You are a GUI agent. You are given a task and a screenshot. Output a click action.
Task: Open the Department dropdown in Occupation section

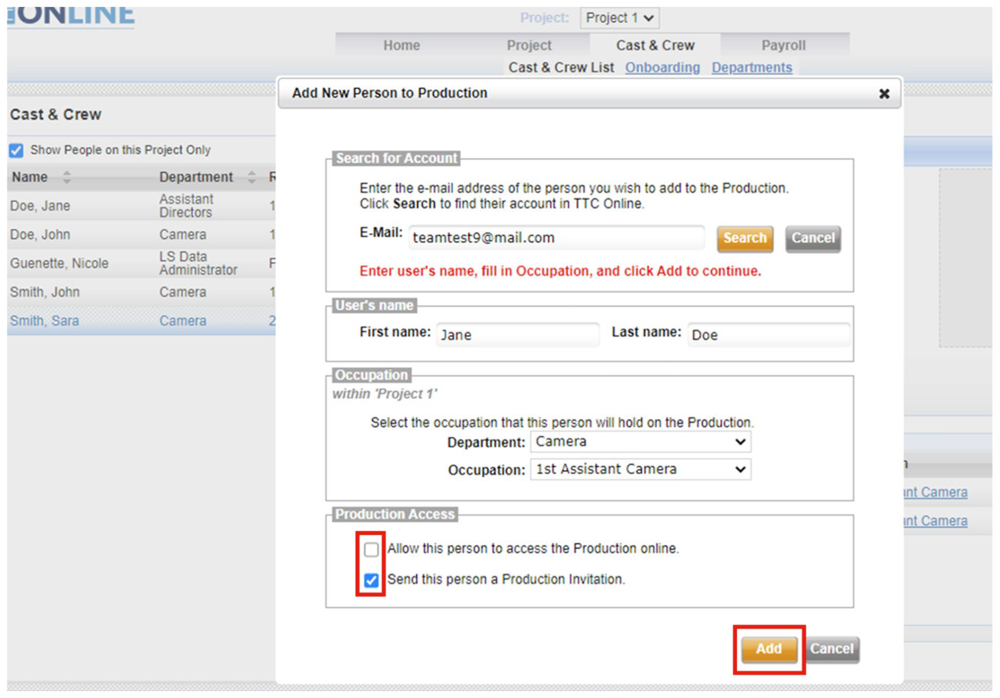(x=641, y=442)
